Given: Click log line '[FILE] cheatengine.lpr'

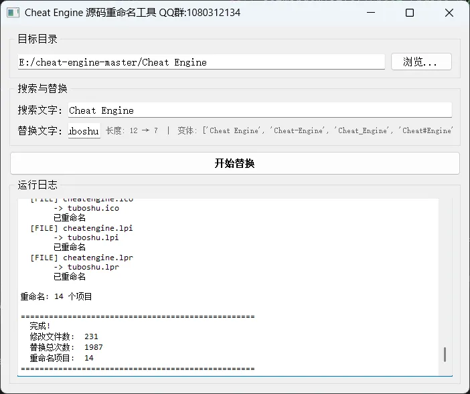Looking at the screenshot, I should click(82, 258).
